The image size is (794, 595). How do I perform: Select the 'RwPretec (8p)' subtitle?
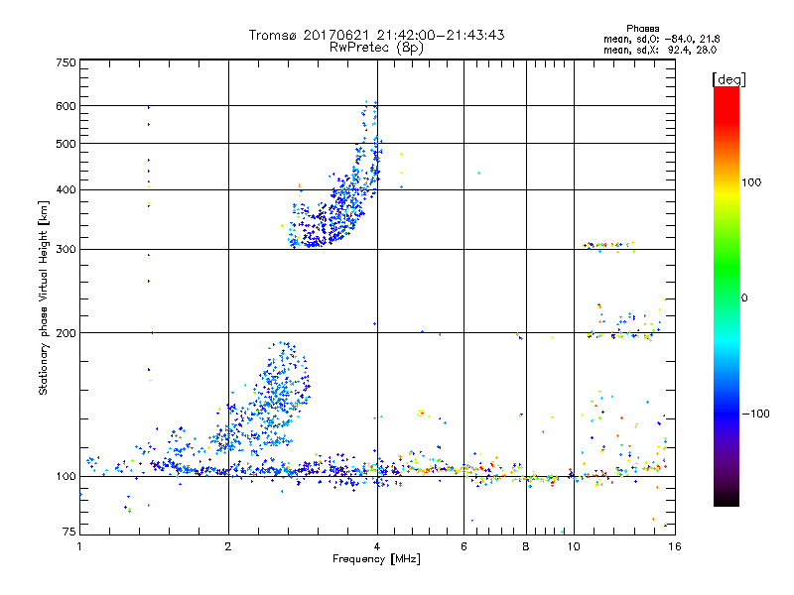(376, 48)
